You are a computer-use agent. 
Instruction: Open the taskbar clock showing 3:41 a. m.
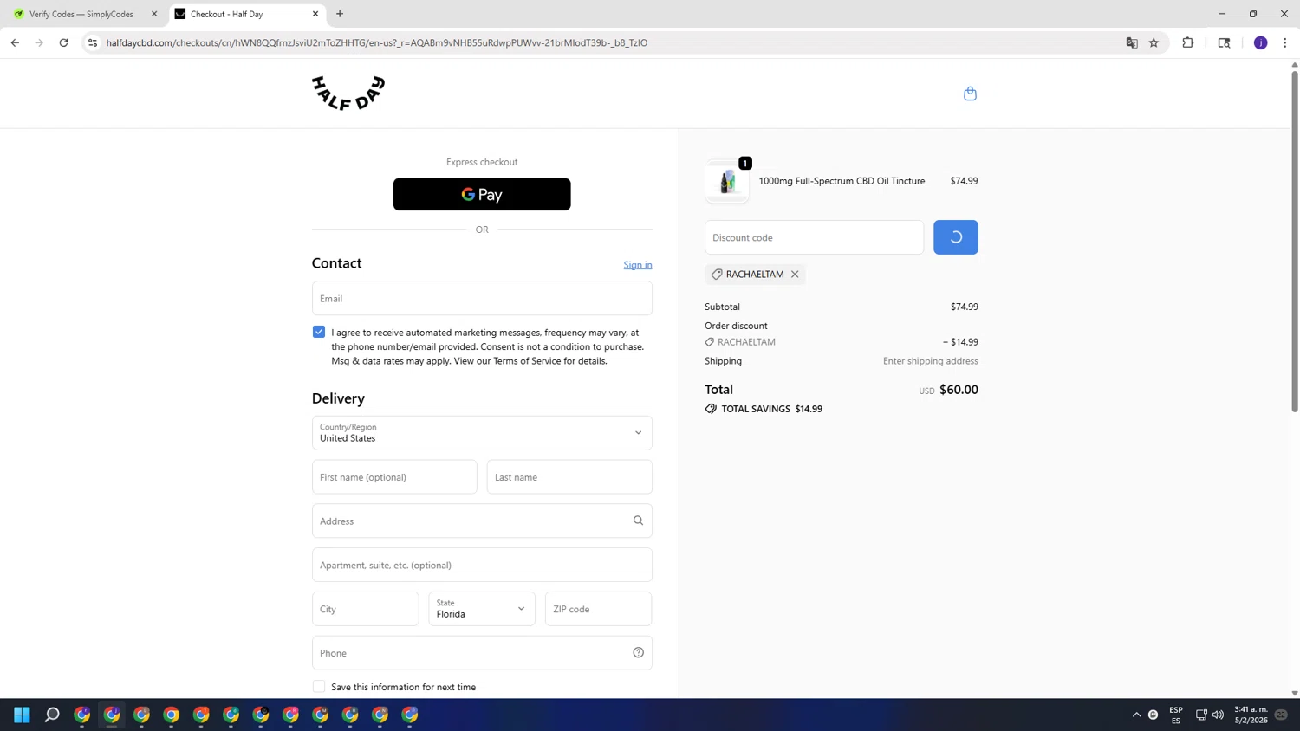click(x=1251, y=715)
